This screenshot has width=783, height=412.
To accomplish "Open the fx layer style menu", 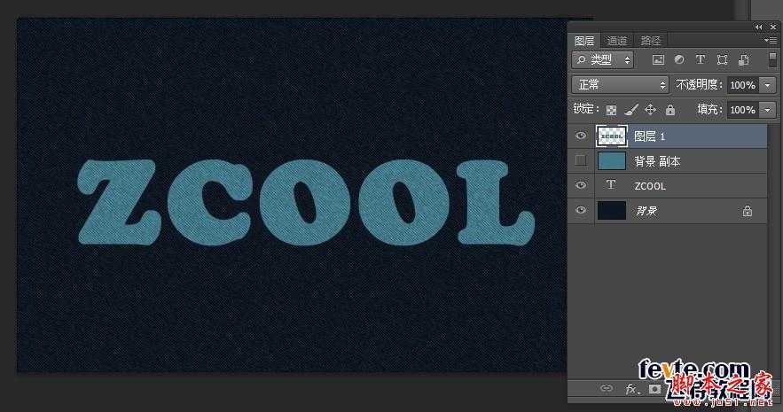I will coord(631,389).
